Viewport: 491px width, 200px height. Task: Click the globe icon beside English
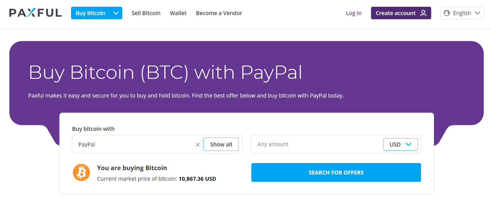447,13
